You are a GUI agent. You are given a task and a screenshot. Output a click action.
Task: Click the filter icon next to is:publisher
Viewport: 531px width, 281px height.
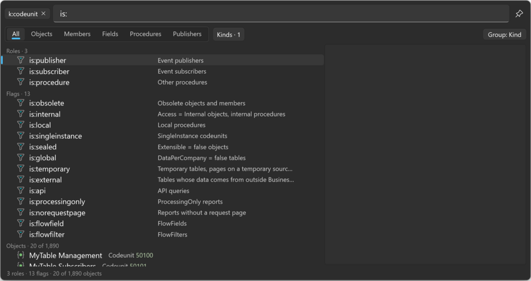point(21,60)
